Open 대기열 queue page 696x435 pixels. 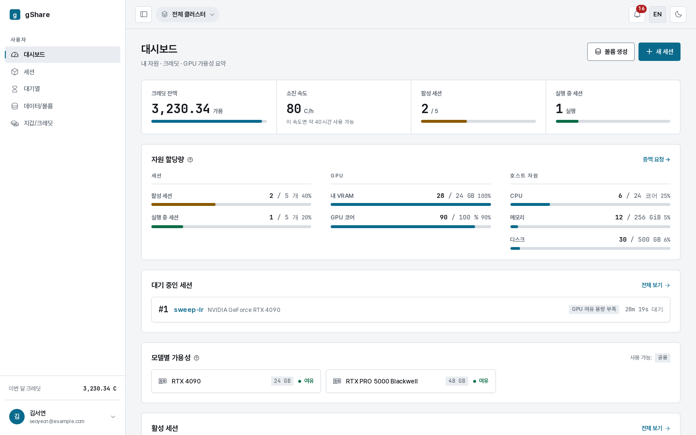pos(63,89)
